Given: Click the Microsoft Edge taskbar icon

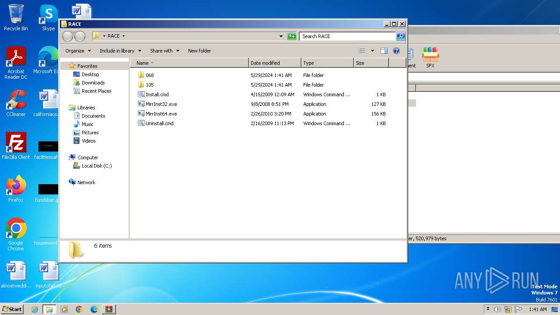Looking at the screenshot, I should point(94,309).
